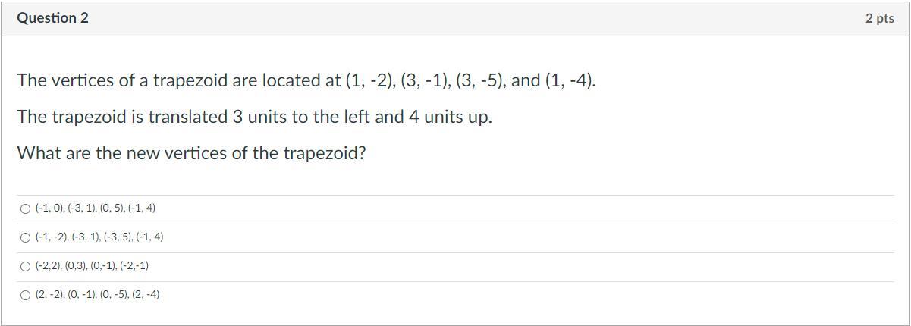The image size is (911, 326).
Task: Click the answer text starting with (-1, 0)
Action: tap(95, 208)
